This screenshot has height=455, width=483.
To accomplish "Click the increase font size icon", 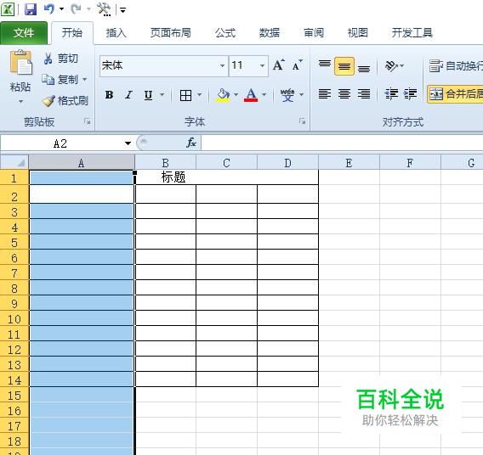I will [278, 65].
